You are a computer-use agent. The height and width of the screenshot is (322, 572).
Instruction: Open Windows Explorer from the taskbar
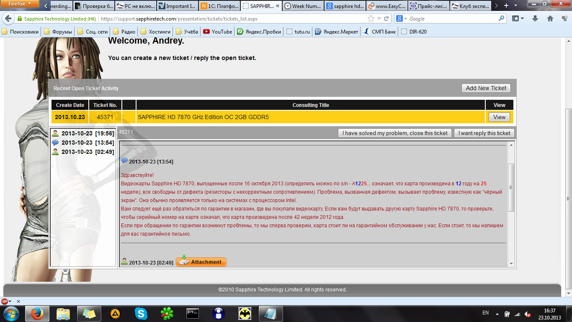pos(63,313)
